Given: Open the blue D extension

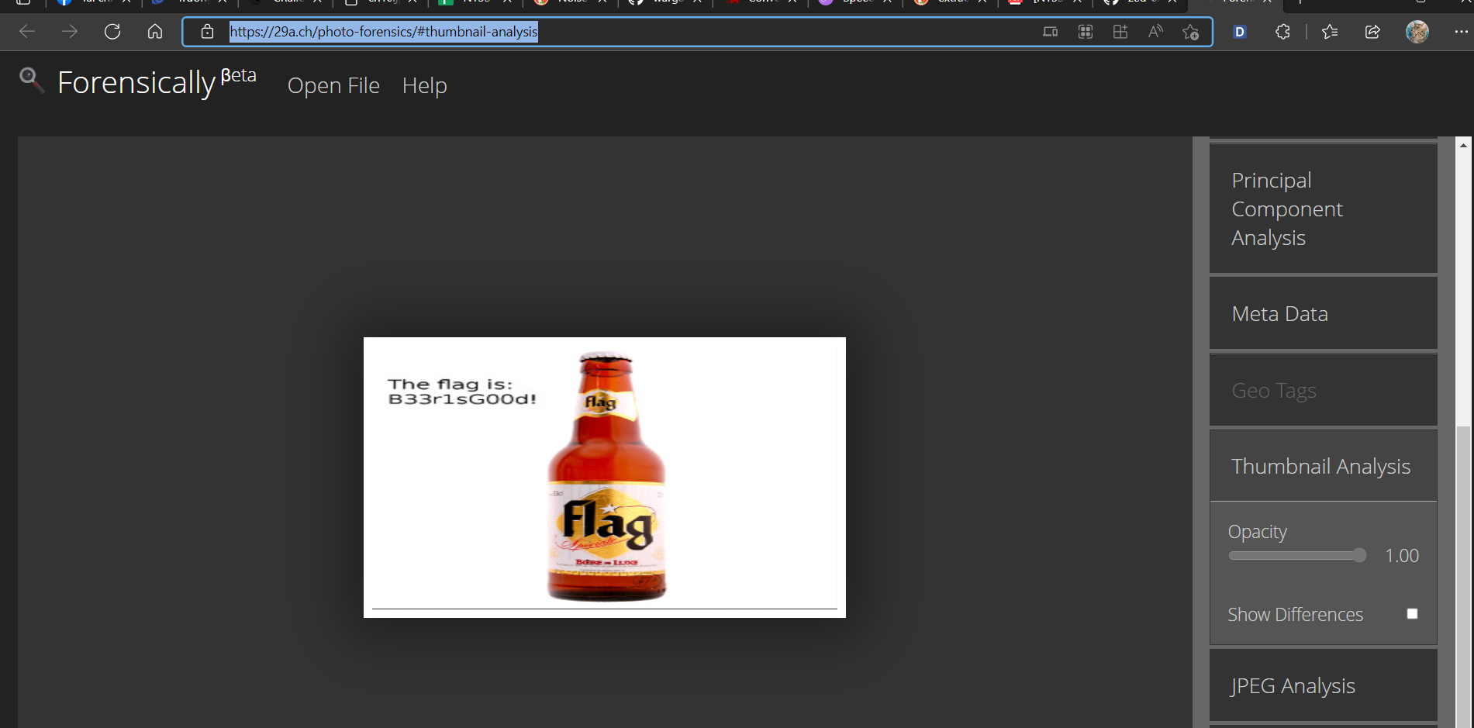Looking at the screenshot, I should coord(1240,32).
